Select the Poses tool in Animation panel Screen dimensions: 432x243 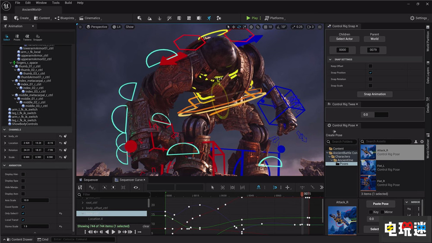[17, 37]
